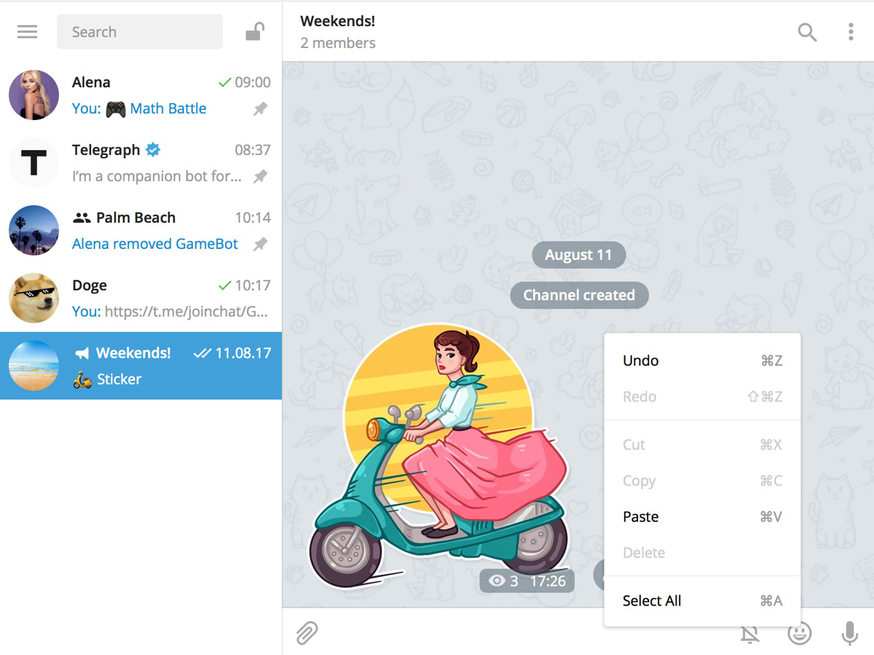The width and height of the screenshot is (874, 655).
Task: Click the microphone voice message icon
Action: click(849, 633)
